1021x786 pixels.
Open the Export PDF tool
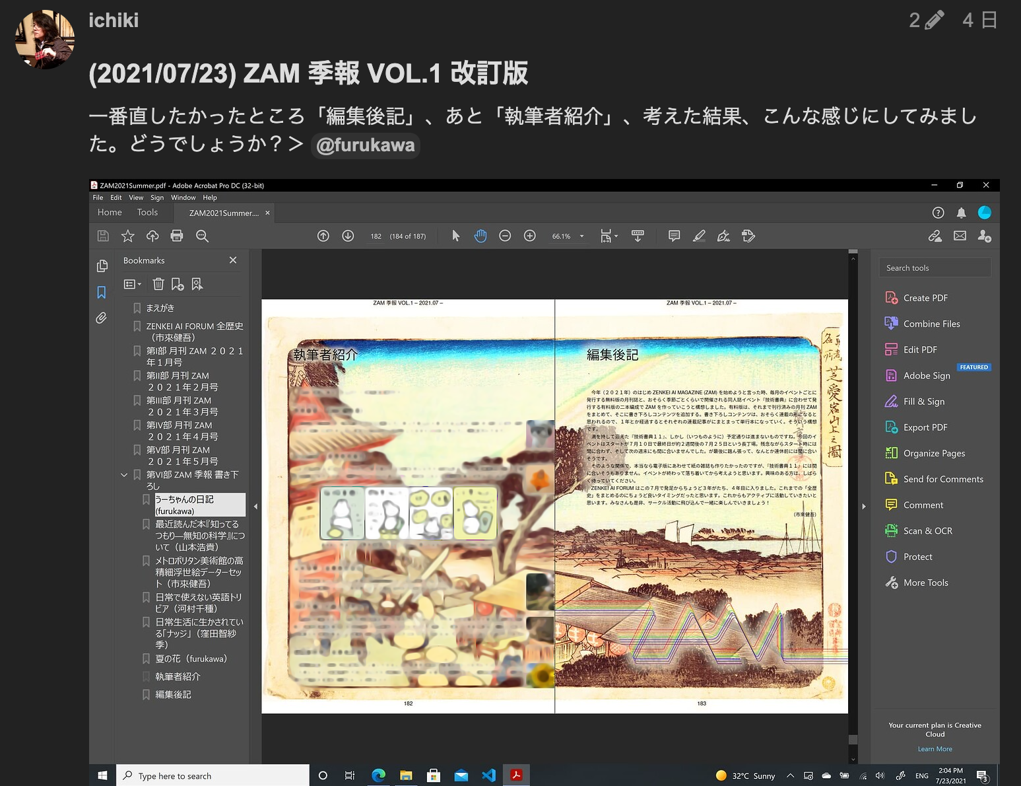pos(925,427)
